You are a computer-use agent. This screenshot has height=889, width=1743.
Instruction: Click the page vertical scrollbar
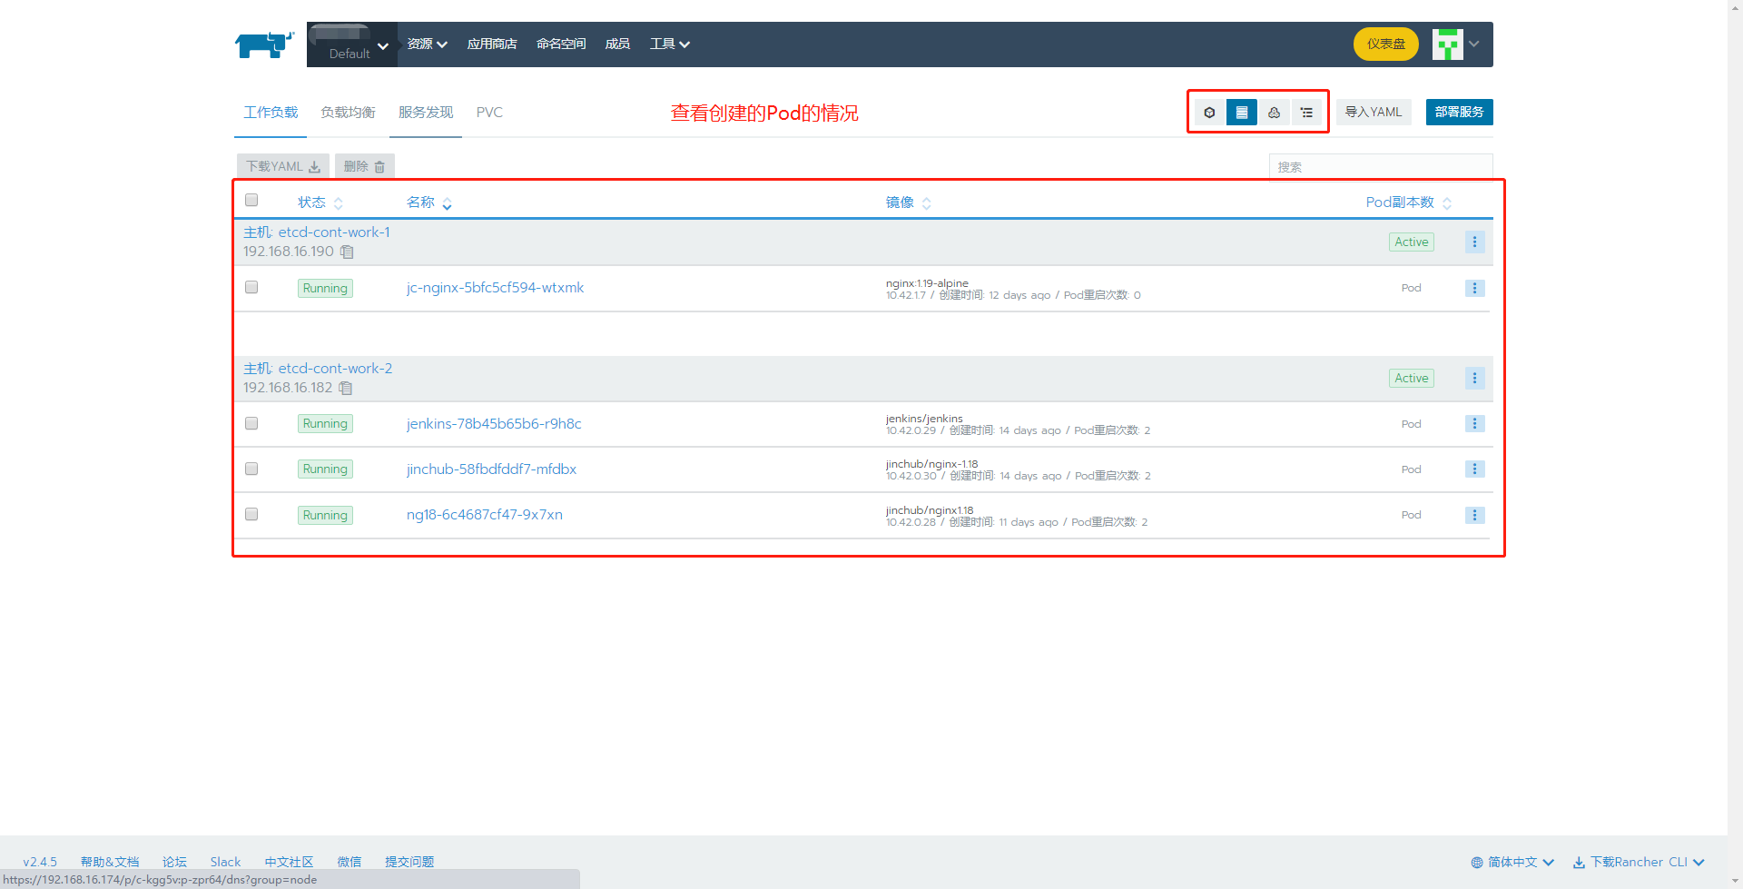pos(1735,444)
